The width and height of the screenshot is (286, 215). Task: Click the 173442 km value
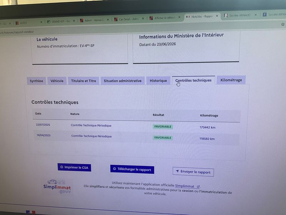[x=207, y=128]
